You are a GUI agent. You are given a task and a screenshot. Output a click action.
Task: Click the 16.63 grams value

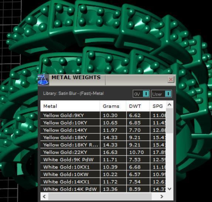[110, 152]
